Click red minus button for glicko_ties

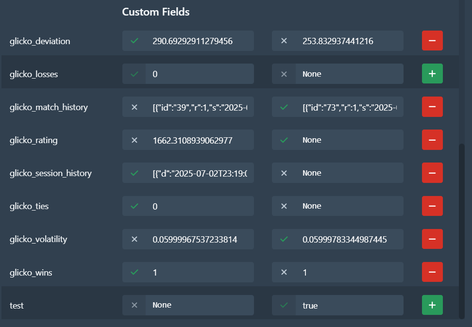point(432,206)
